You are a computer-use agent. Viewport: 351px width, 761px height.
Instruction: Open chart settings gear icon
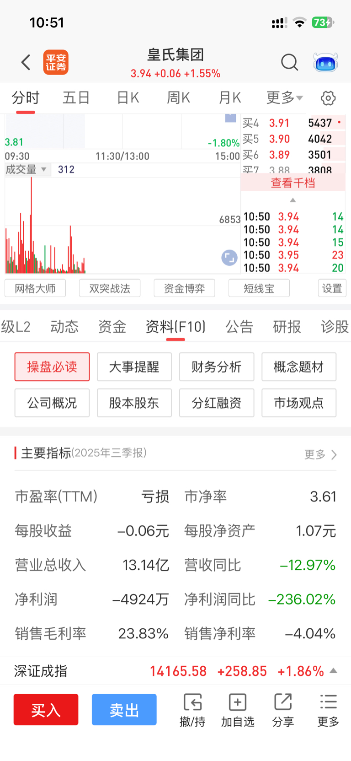[328, 98]
